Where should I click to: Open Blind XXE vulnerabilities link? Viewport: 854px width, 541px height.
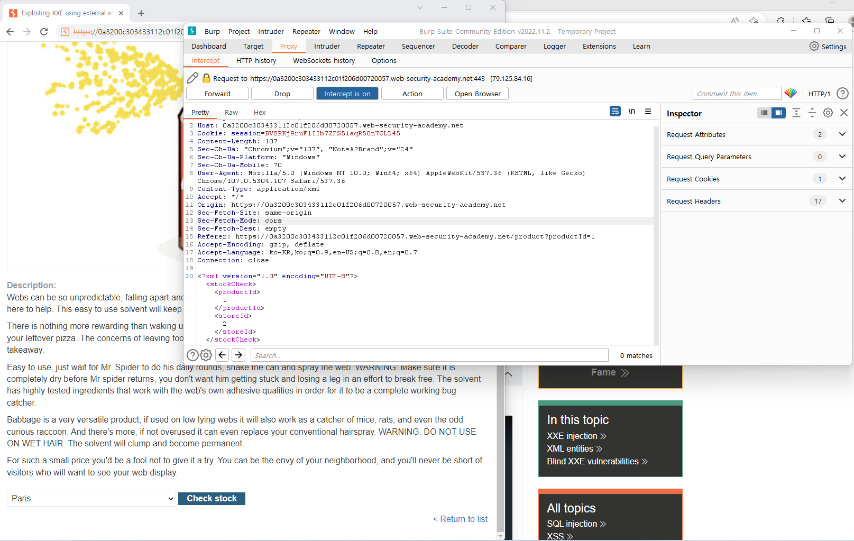597,461
